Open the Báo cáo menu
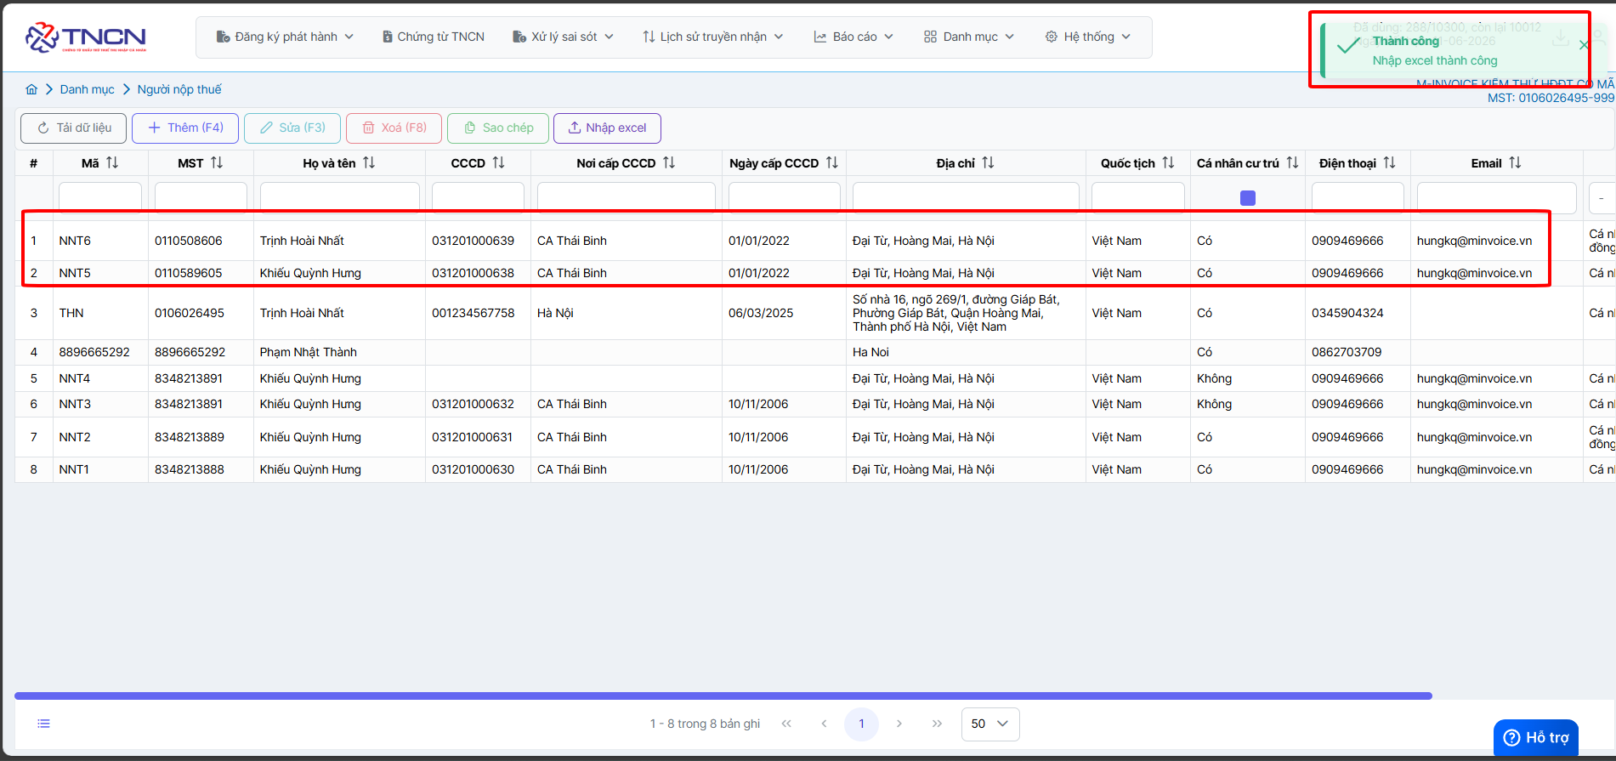This screenshot has height=761, width=1616. point(853,37)
